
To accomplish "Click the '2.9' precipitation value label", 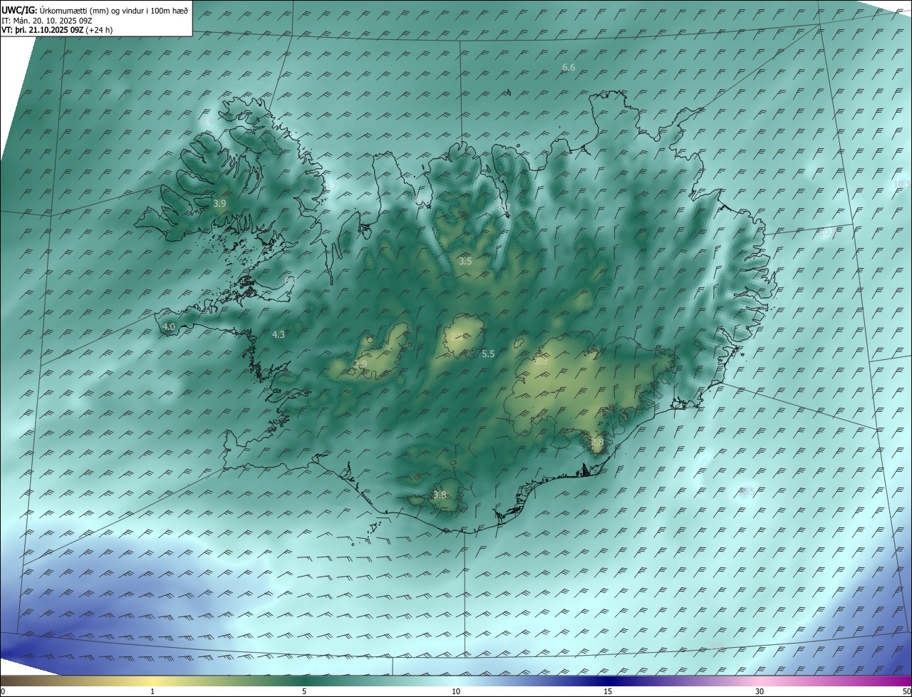I will 361,364.
